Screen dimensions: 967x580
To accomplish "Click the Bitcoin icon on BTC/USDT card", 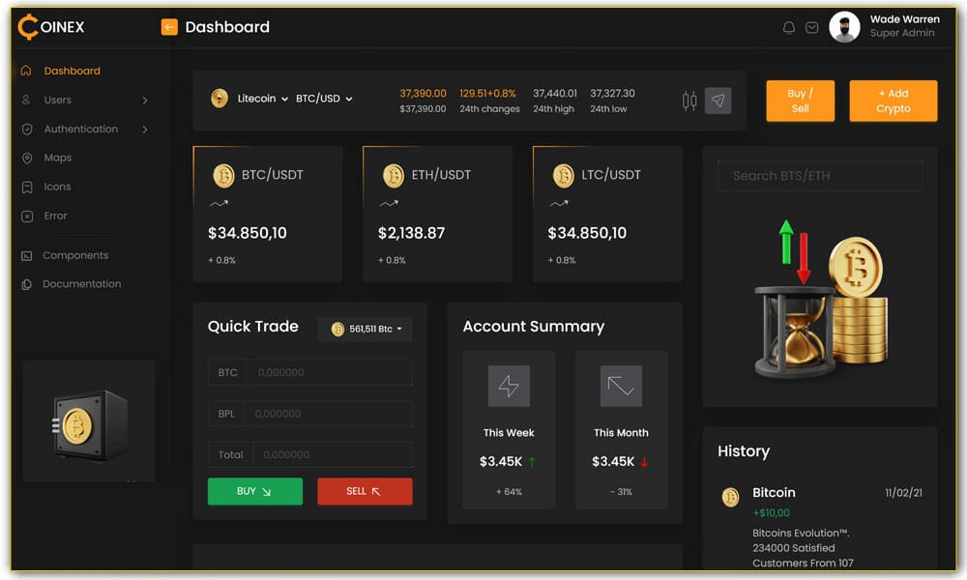I will 222,177.
